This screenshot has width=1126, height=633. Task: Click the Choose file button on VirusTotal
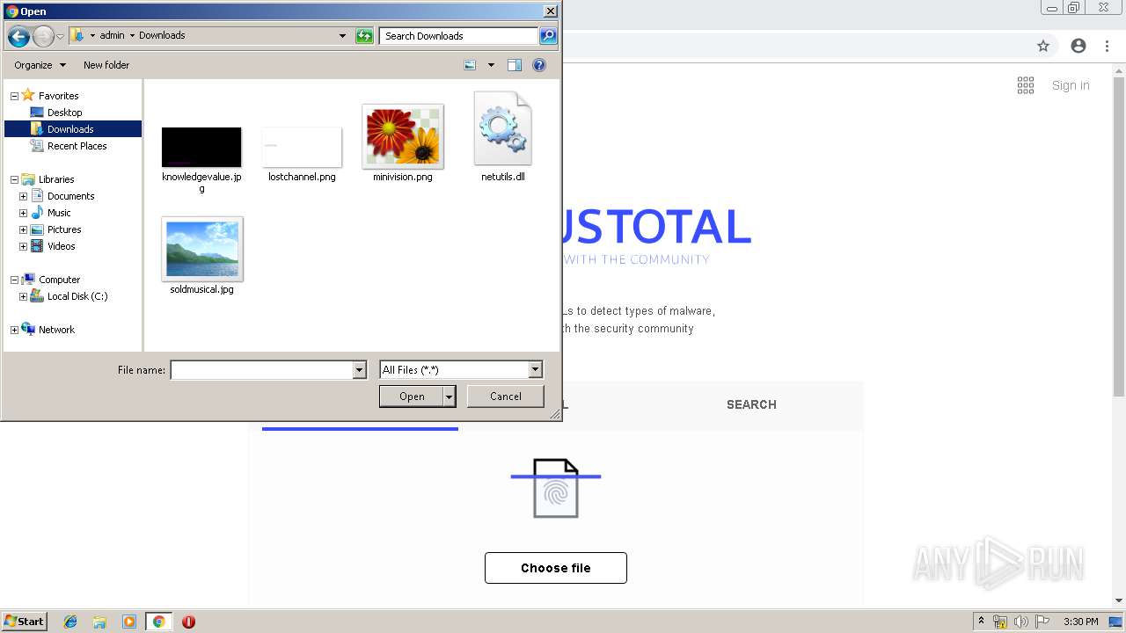556,568
